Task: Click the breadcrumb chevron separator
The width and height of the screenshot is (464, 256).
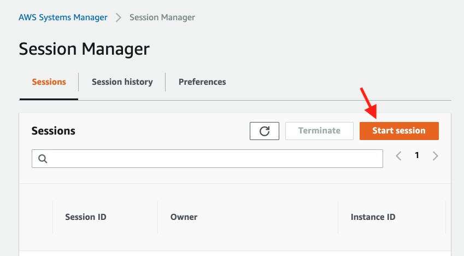Action: tap(119, 18)
